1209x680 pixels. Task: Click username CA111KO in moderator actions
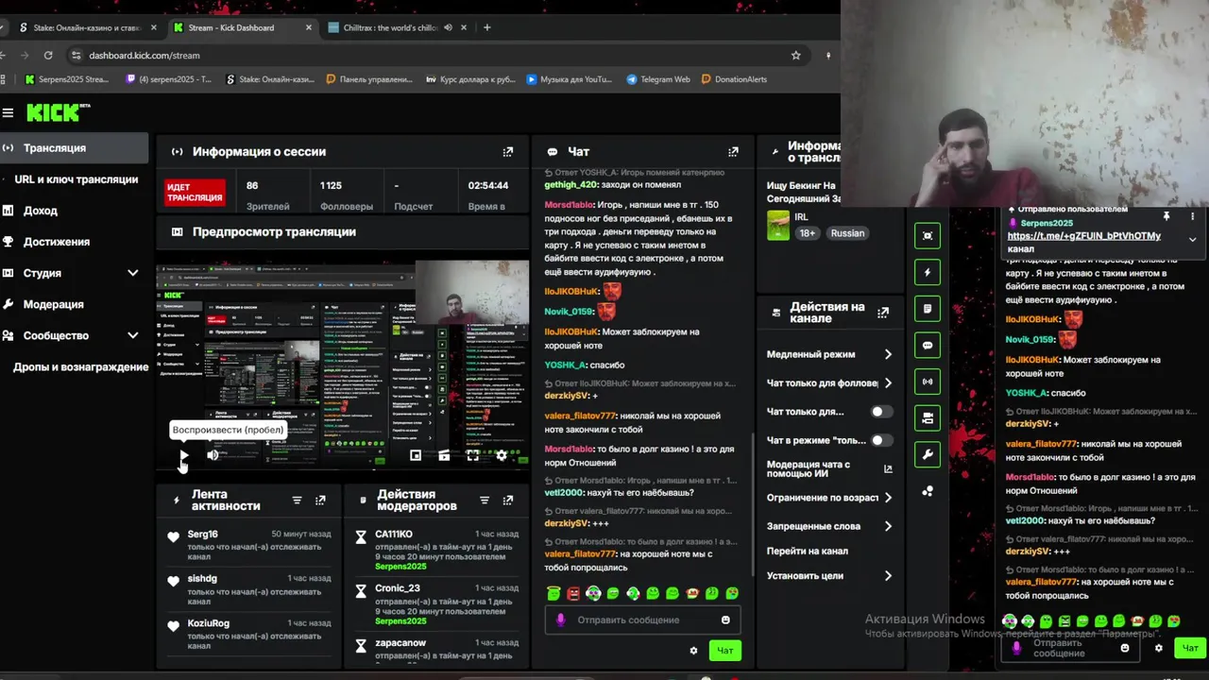point(394,535)
